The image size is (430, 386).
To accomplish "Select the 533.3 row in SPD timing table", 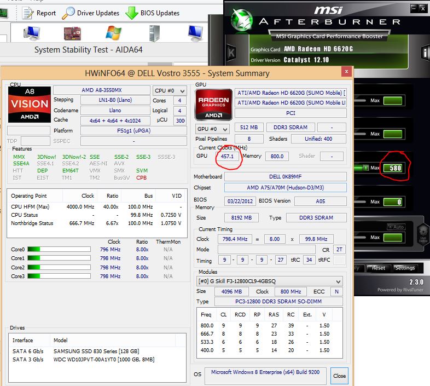I will point(270,342).
